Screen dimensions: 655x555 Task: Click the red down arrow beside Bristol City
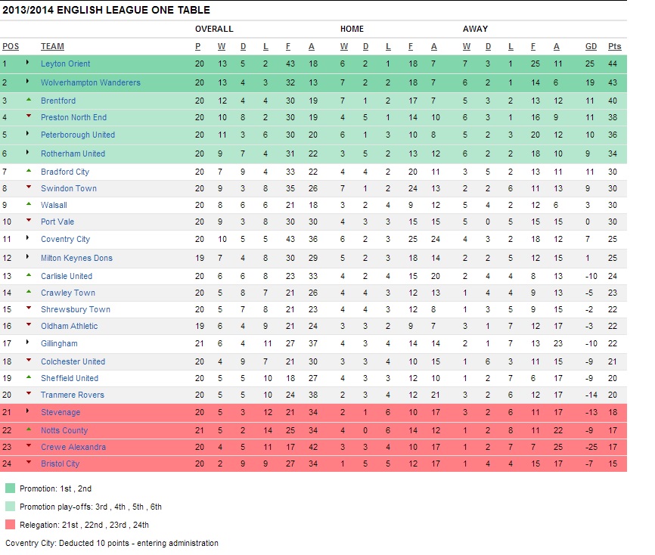click(29, 463)
